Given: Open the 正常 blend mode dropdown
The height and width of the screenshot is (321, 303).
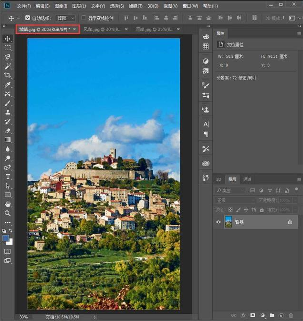Looking at the screenshot, I should tap(235, 200).
